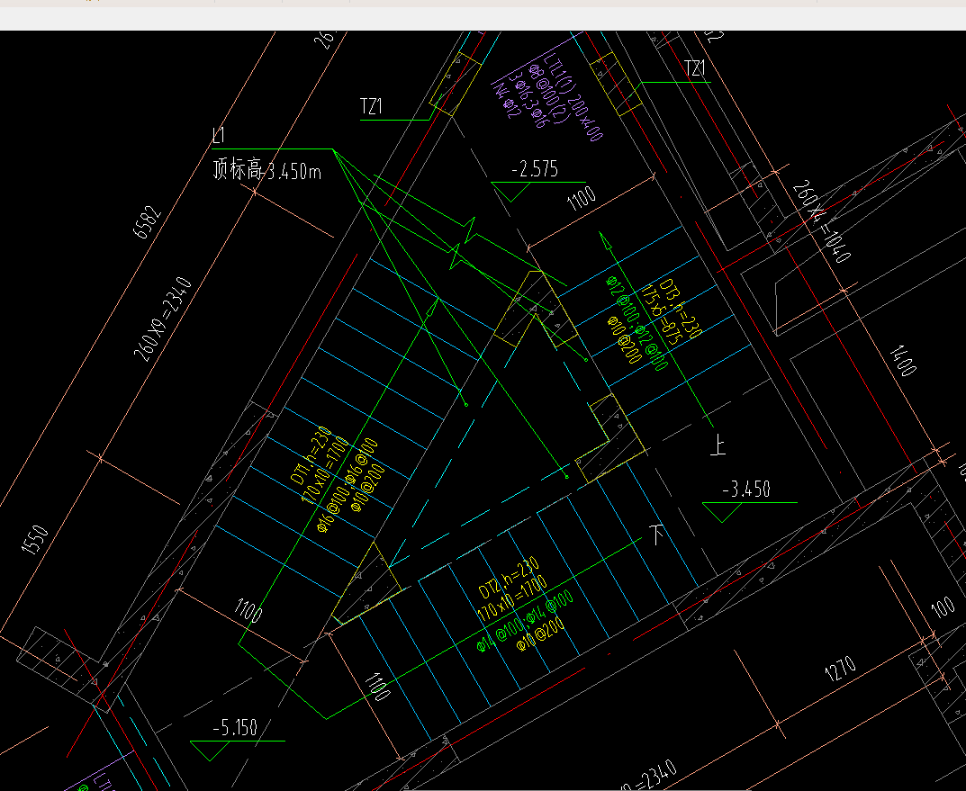Viewport: 966px width, 791px height.
Task: Click the '上' stair direction label
Action: [x=718, y=445]
